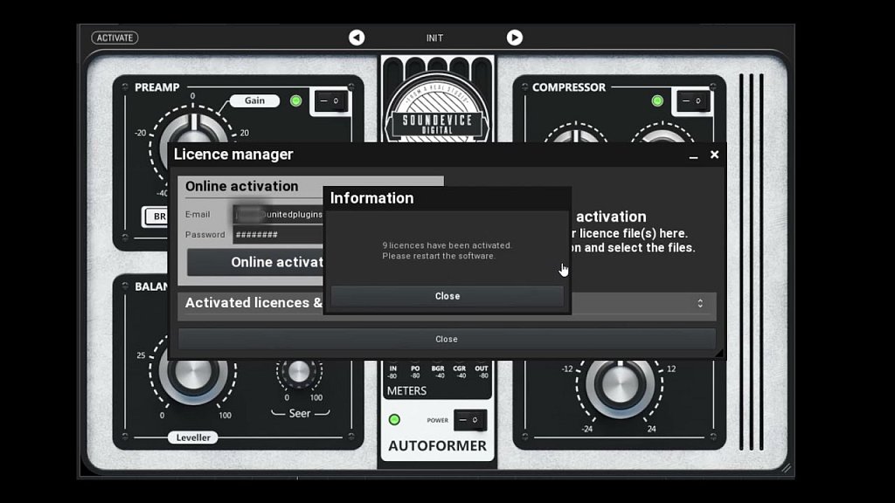
Task: Click the Compressor green LED indicator
Action: tap(657, 101)
